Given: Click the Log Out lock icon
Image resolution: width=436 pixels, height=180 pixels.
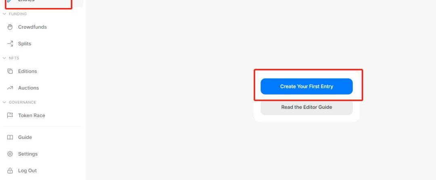Looking at the screenshot, I should click(x=10, y=171).
